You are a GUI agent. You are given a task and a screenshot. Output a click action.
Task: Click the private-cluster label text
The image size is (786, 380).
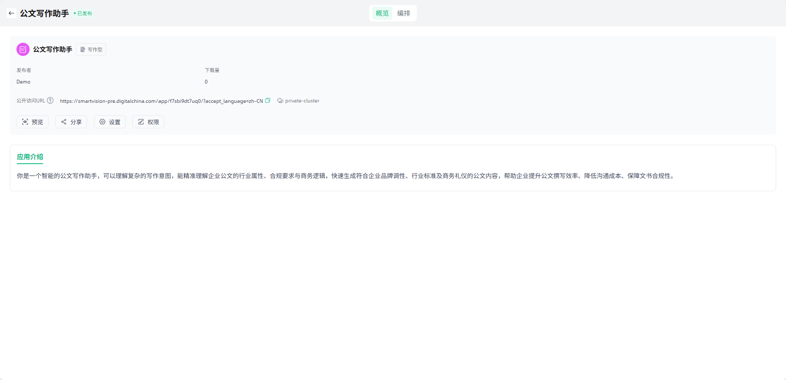[x=302, y=101]
